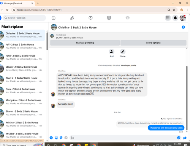Open the account profile picture menu
The height and width of the screenshot is (146, 190).
click(183, 18)
